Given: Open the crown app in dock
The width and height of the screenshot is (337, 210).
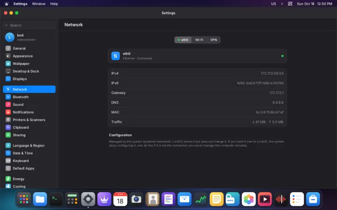Looking at the screenshot, I should click(x=104, y=199).
